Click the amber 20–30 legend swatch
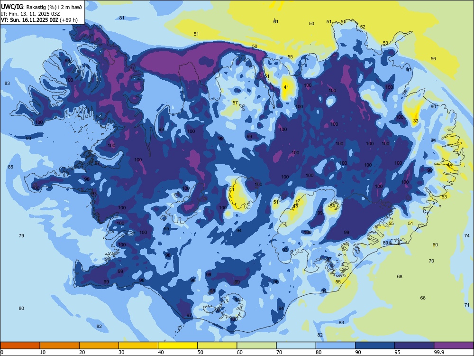Screen dimensions: 474x356 [99, 346]
